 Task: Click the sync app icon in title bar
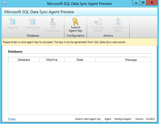[4, 4]
